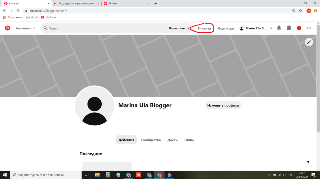The image size is (320, 179).
Task: Reload the page with refresh icon
Action: click(x=18, y=11)
